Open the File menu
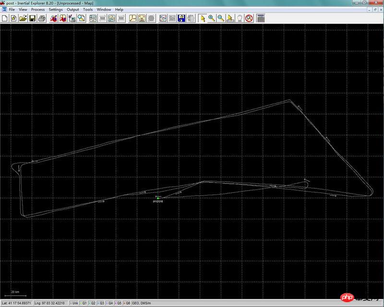This screenshot has width=384, height=307. pyautogui.click(x=12, y=9)
